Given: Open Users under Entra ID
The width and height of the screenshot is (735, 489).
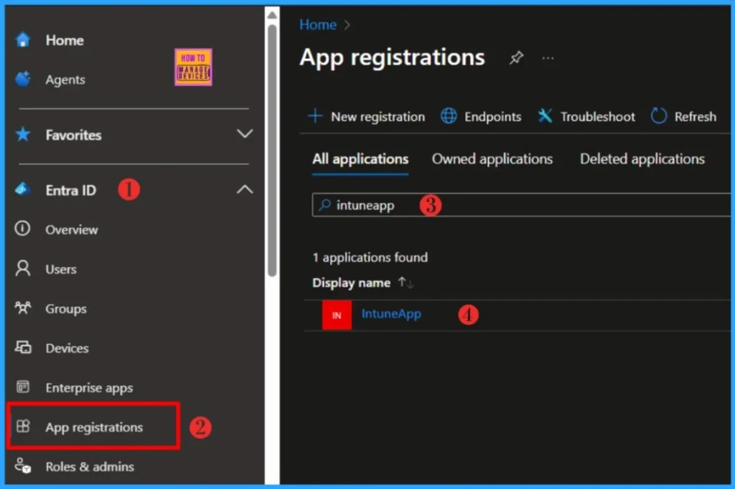Looking at the screenshot, I should pyautogui.click(x=61, y=270).
